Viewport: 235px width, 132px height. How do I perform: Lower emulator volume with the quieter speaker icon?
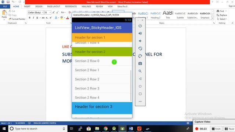pyautogui.click(x=140, y=41)
